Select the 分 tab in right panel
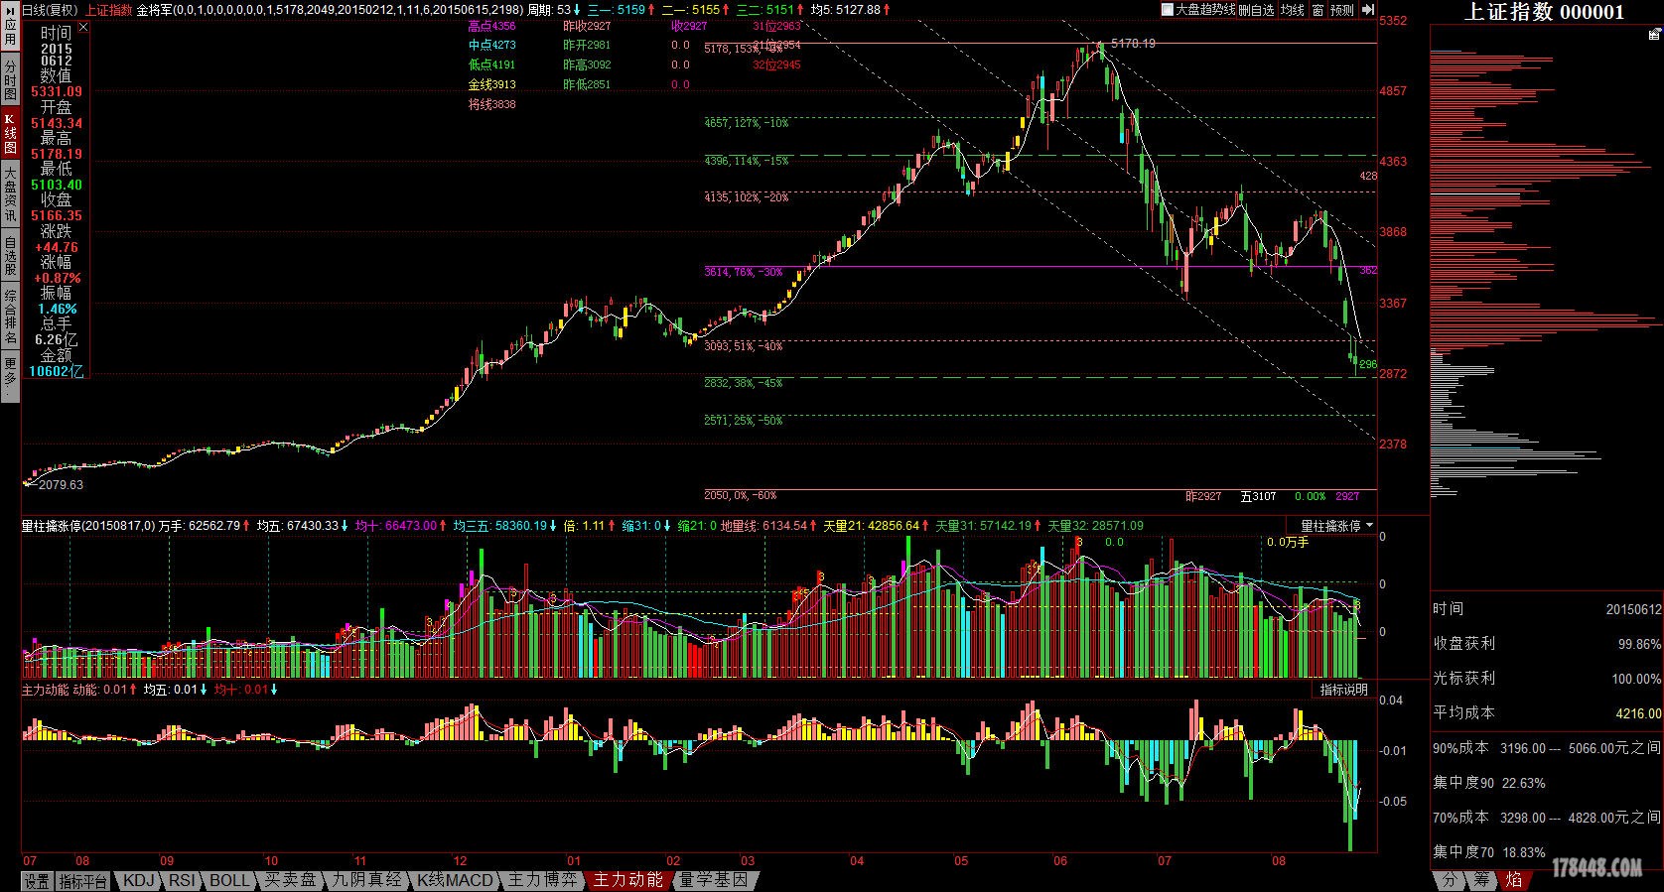1664x892 pixels. click(1450, 880)
